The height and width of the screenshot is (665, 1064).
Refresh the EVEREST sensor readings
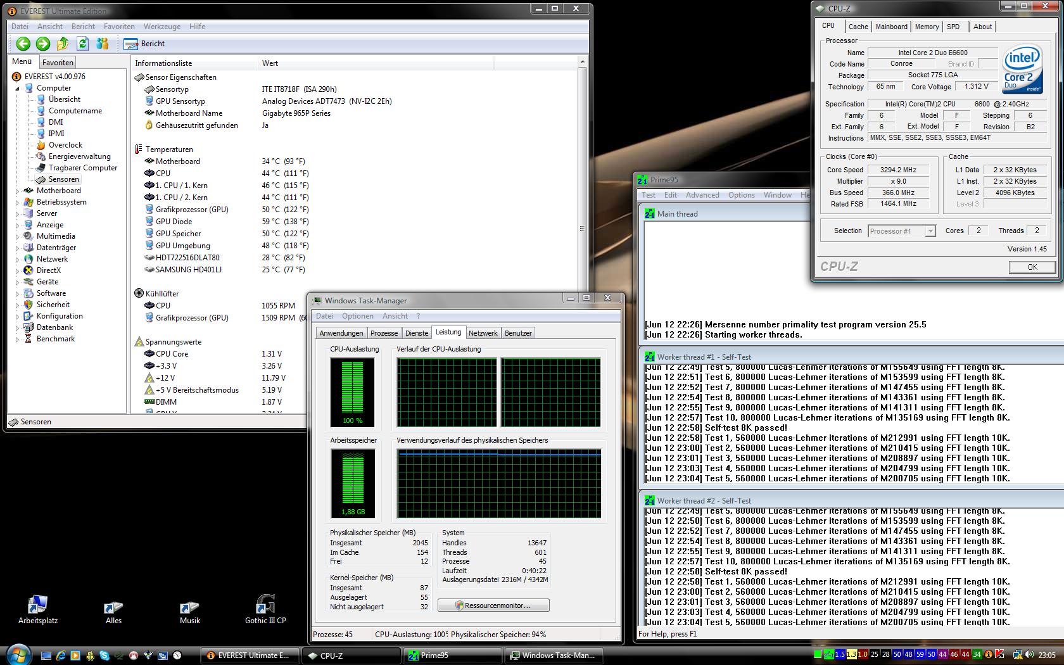(x=82, y=44)
